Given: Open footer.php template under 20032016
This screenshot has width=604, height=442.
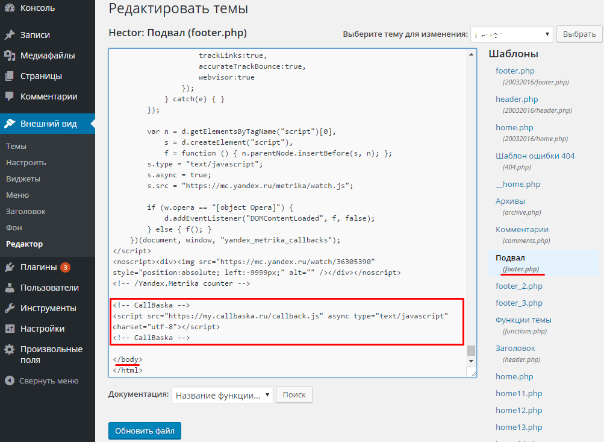Looking at the screenshot, I should [x=515, y=71].
